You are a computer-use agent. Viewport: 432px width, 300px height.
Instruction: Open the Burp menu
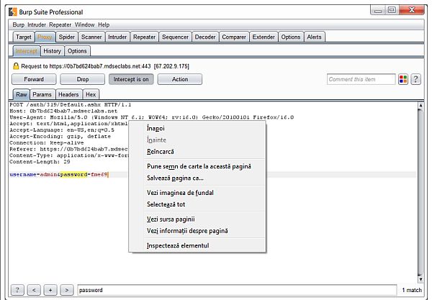tap(19, 24)
